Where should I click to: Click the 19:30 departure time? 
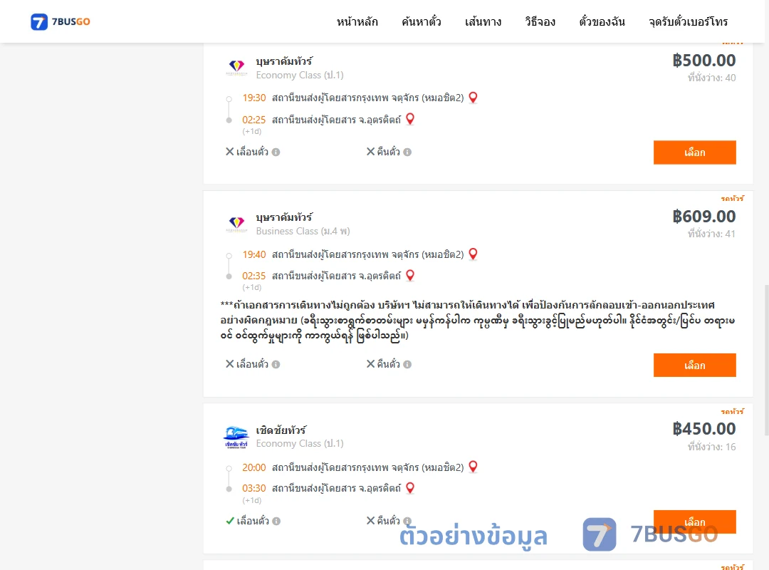(x=254, y=98)
